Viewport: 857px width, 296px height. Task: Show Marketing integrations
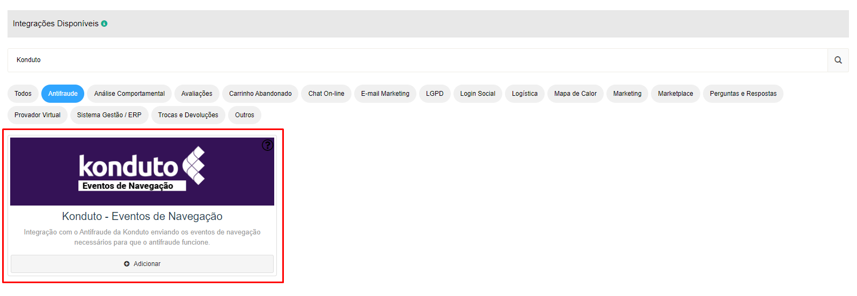pos(627,94)
